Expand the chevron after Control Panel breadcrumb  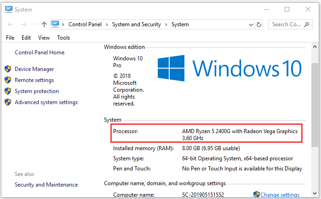tap(108, 24)
